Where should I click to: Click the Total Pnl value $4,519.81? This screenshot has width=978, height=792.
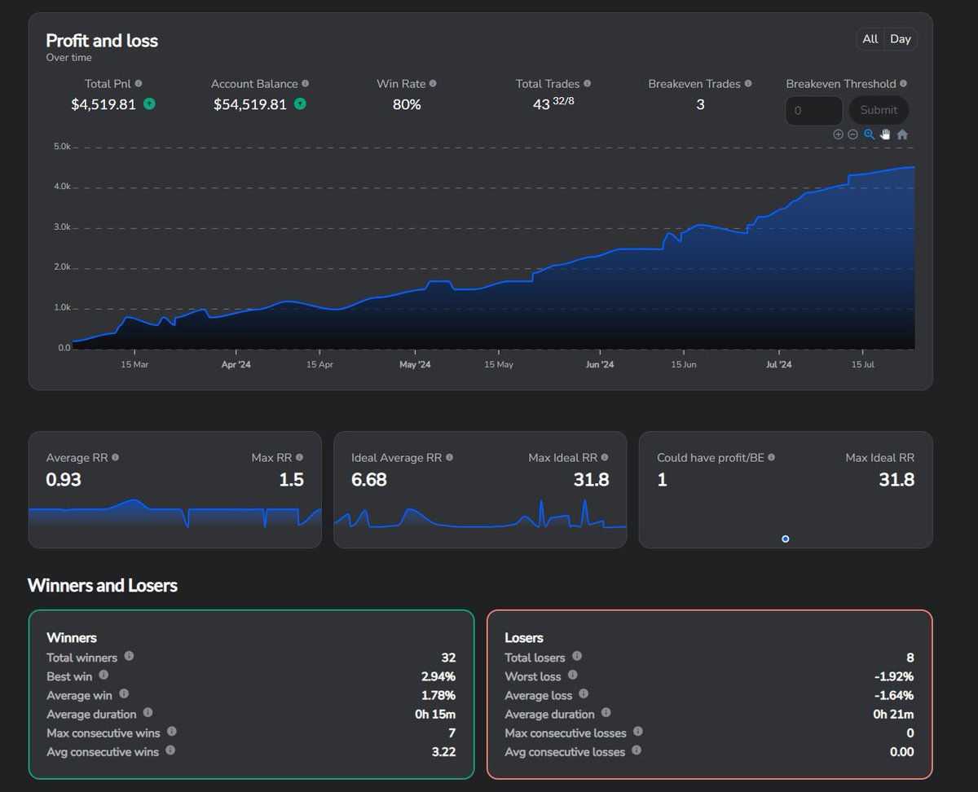[104, 104]
